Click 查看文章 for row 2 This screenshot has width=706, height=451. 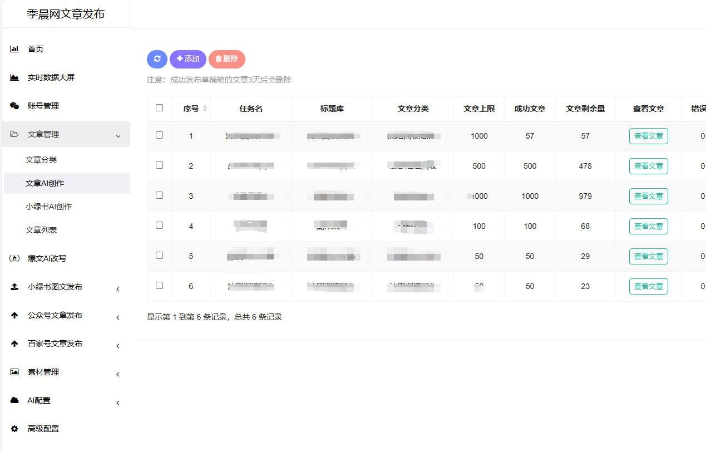[648, 166]
